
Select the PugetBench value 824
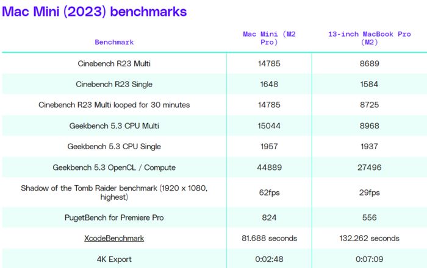(x=269, y=217)
